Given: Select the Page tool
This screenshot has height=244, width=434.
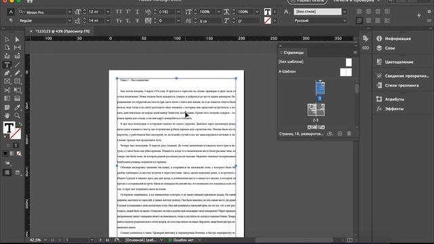Looking at the screenshot, I should pos(7,47).
